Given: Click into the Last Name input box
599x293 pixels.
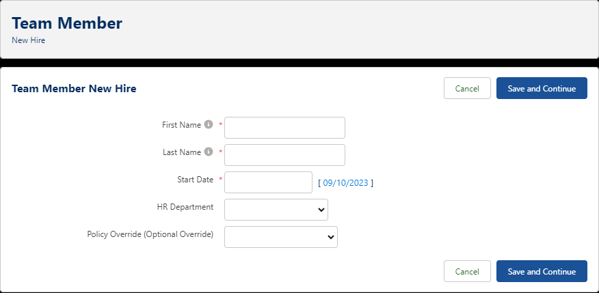Looking at the screenshot, I should coord(284,155).
